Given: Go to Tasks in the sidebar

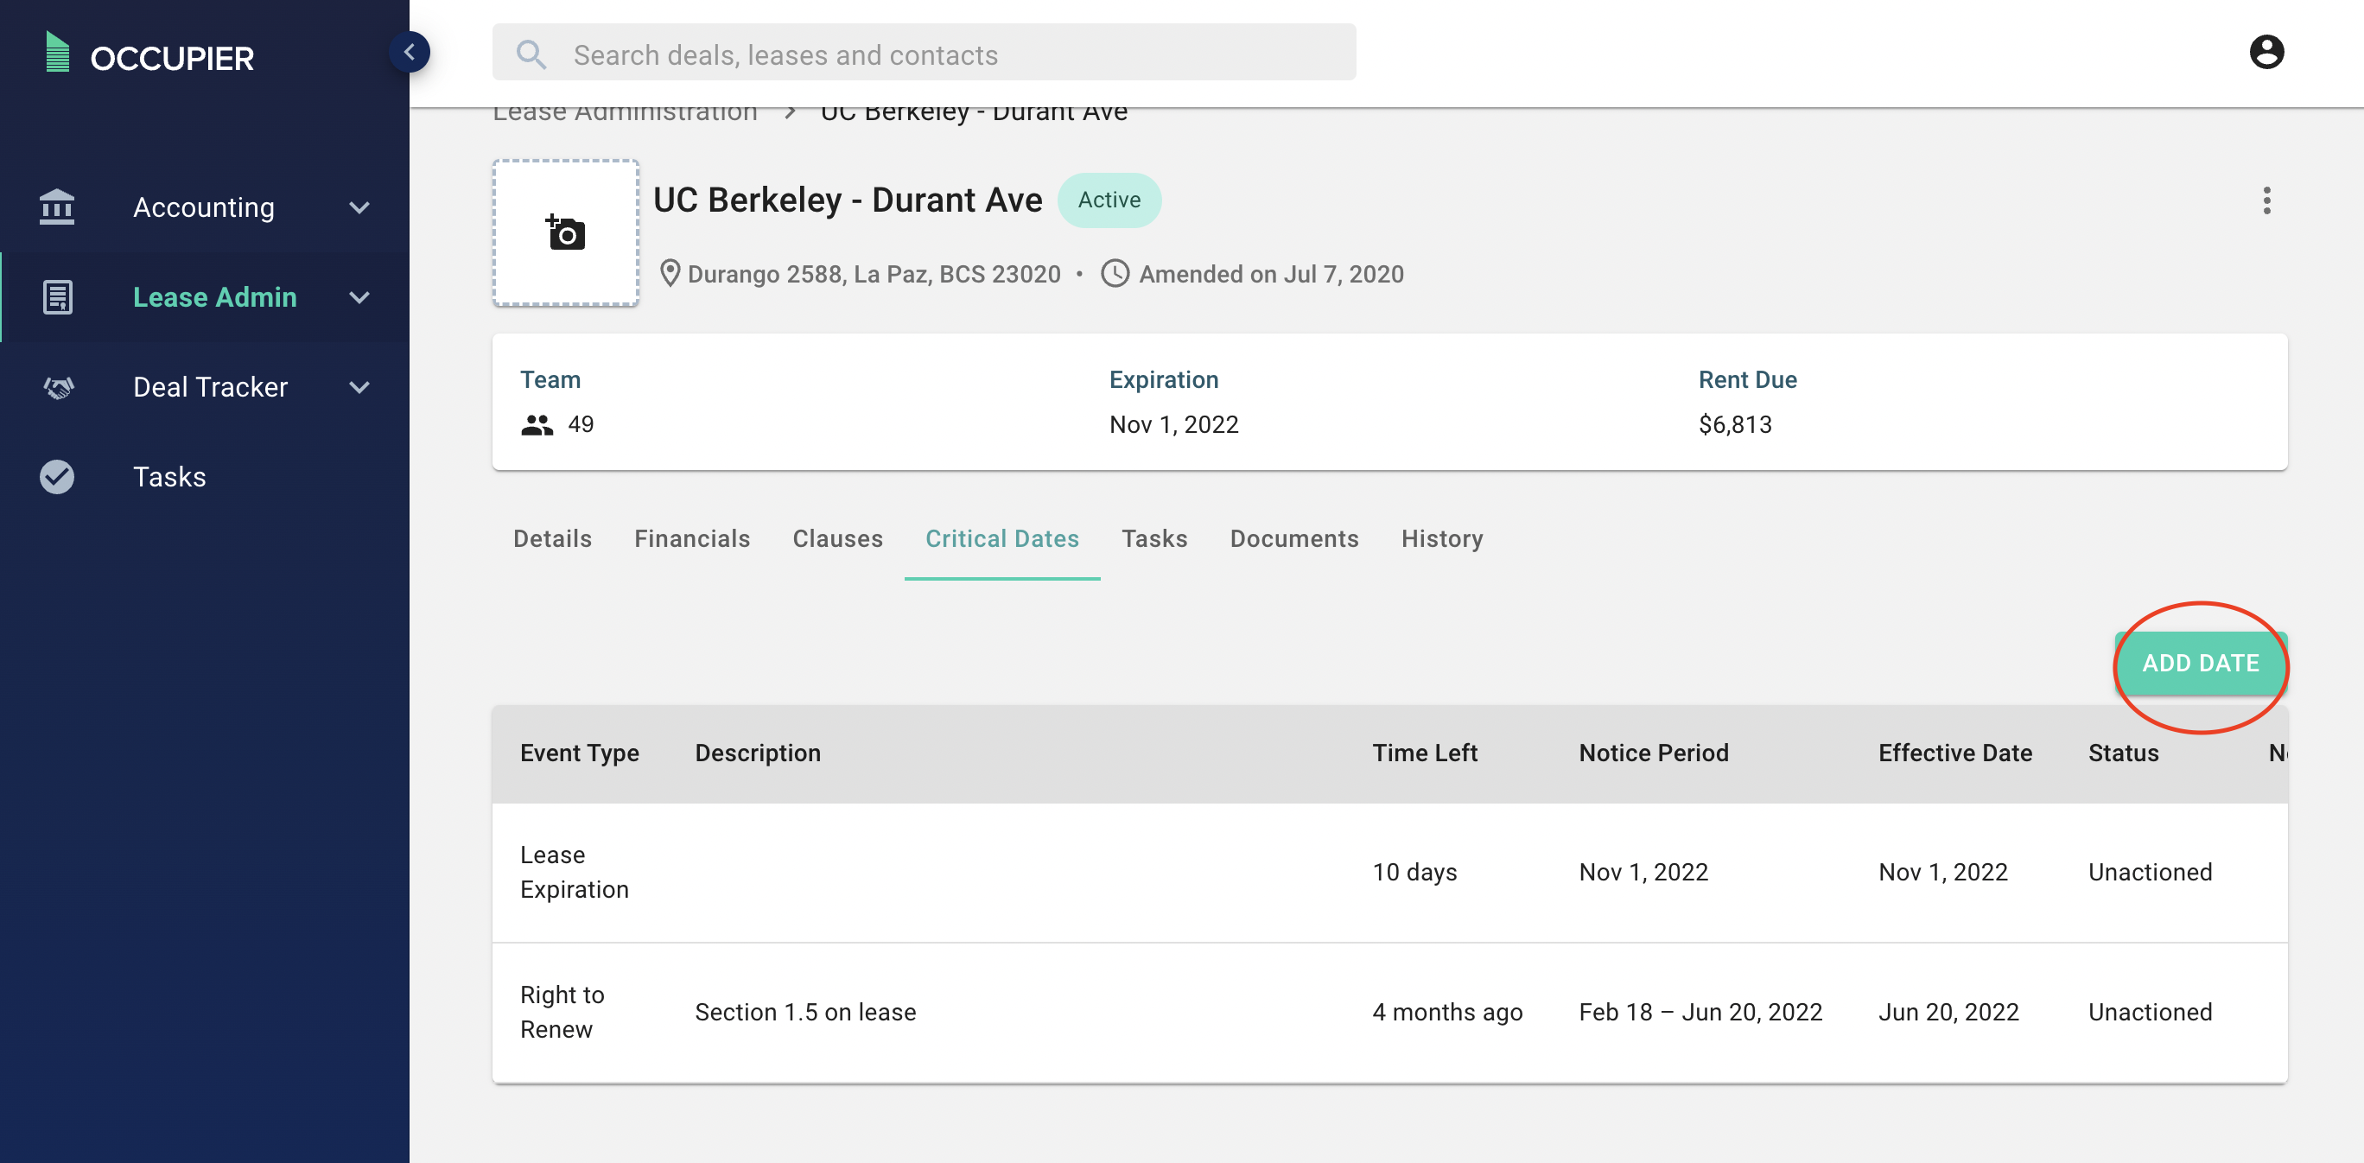Looking at the screenshot, I should [205, 476].
